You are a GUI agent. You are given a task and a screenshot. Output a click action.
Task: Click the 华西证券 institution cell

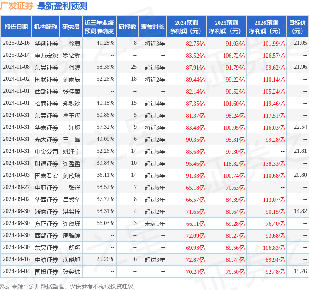coord(46,199)
